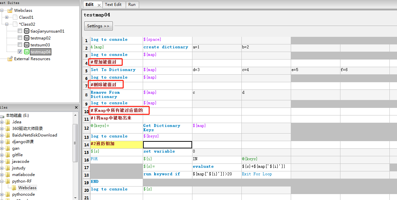Click the External Resources folder icon
The width and height of the screenshot is (397, 200).
(10, 59)
